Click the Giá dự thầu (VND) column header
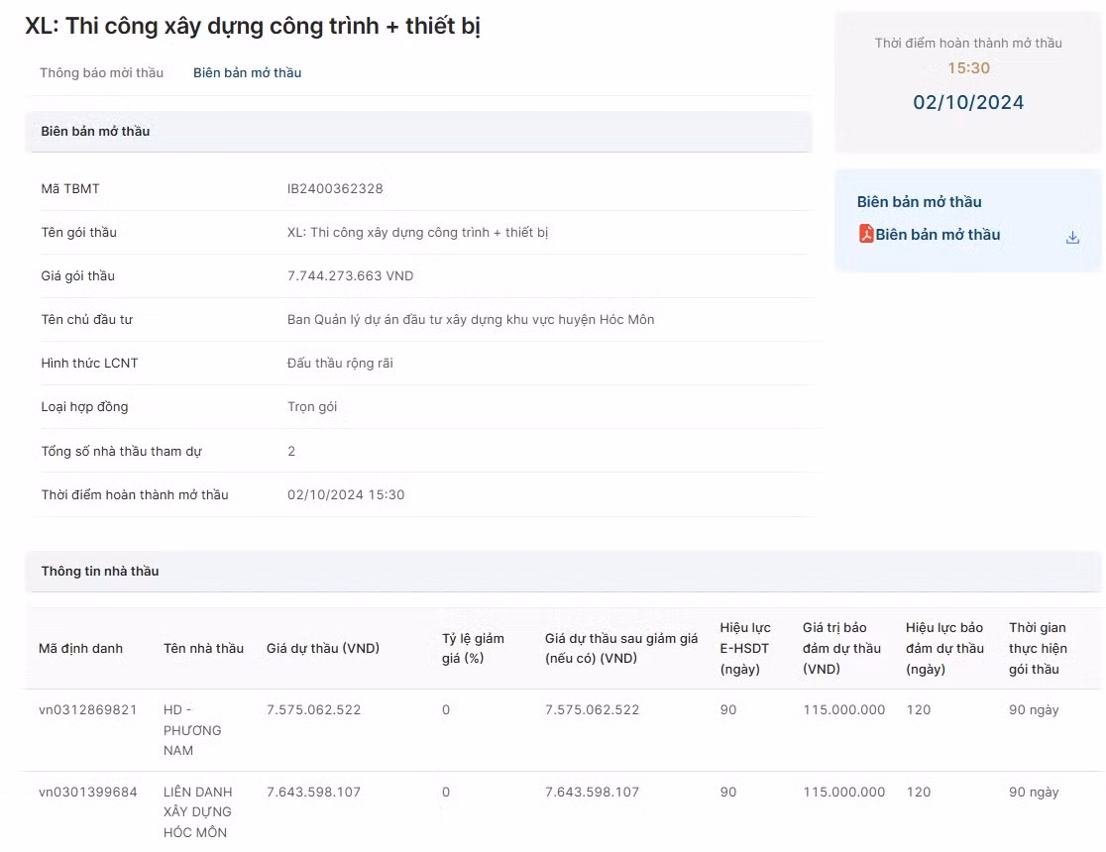 [323, 648]
